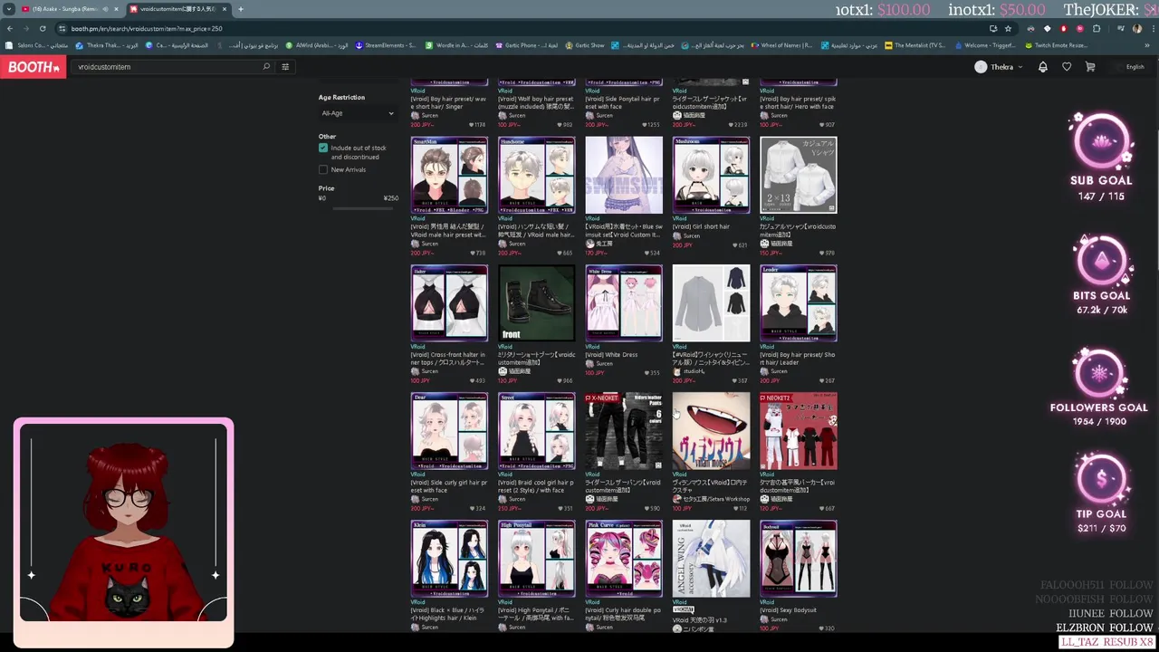Click the browser reload button
The height and width of the screenshot is (652, 1159).
43,28
